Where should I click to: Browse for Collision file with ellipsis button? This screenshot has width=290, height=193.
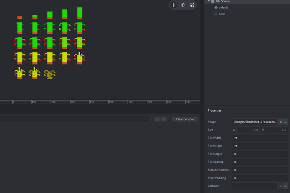[286, 186]
